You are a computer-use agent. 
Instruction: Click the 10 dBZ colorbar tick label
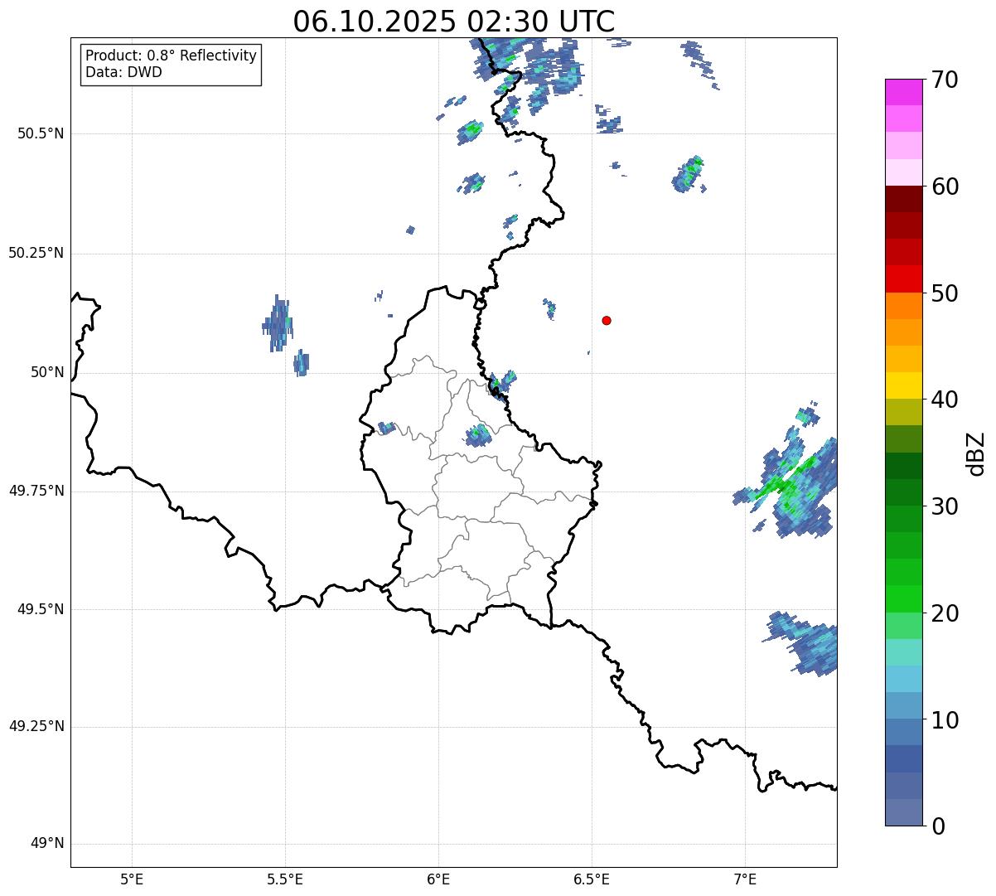944,719
